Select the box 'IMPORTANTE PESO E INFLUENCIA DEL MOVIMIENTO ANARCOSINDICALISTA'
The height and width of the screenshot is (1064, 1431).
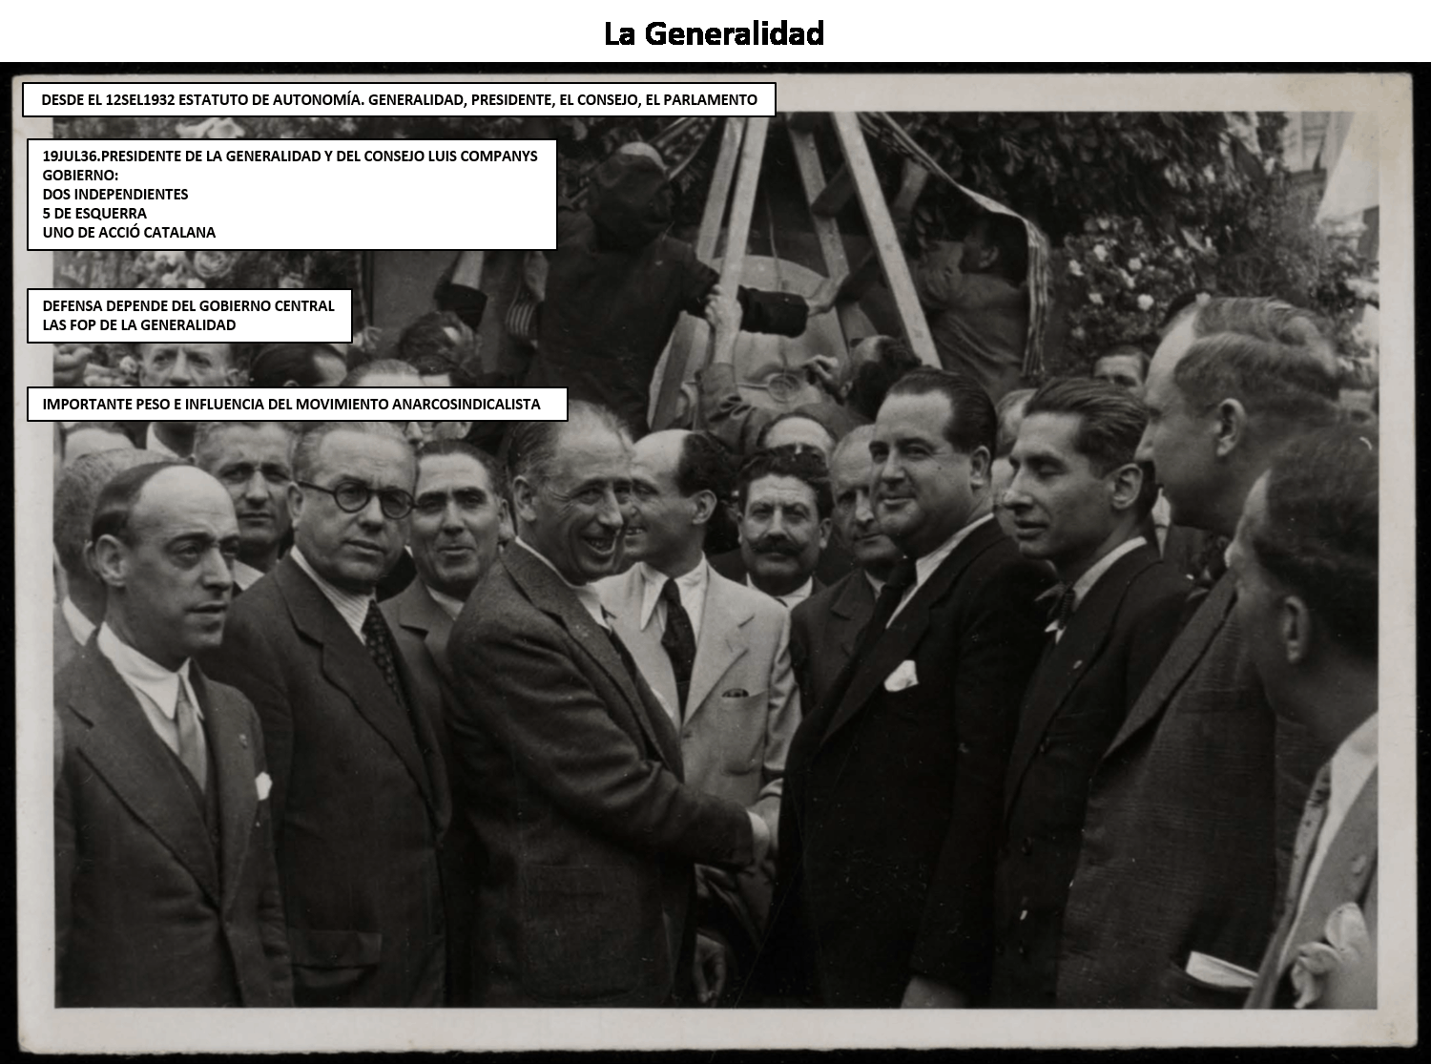[297, 404]
